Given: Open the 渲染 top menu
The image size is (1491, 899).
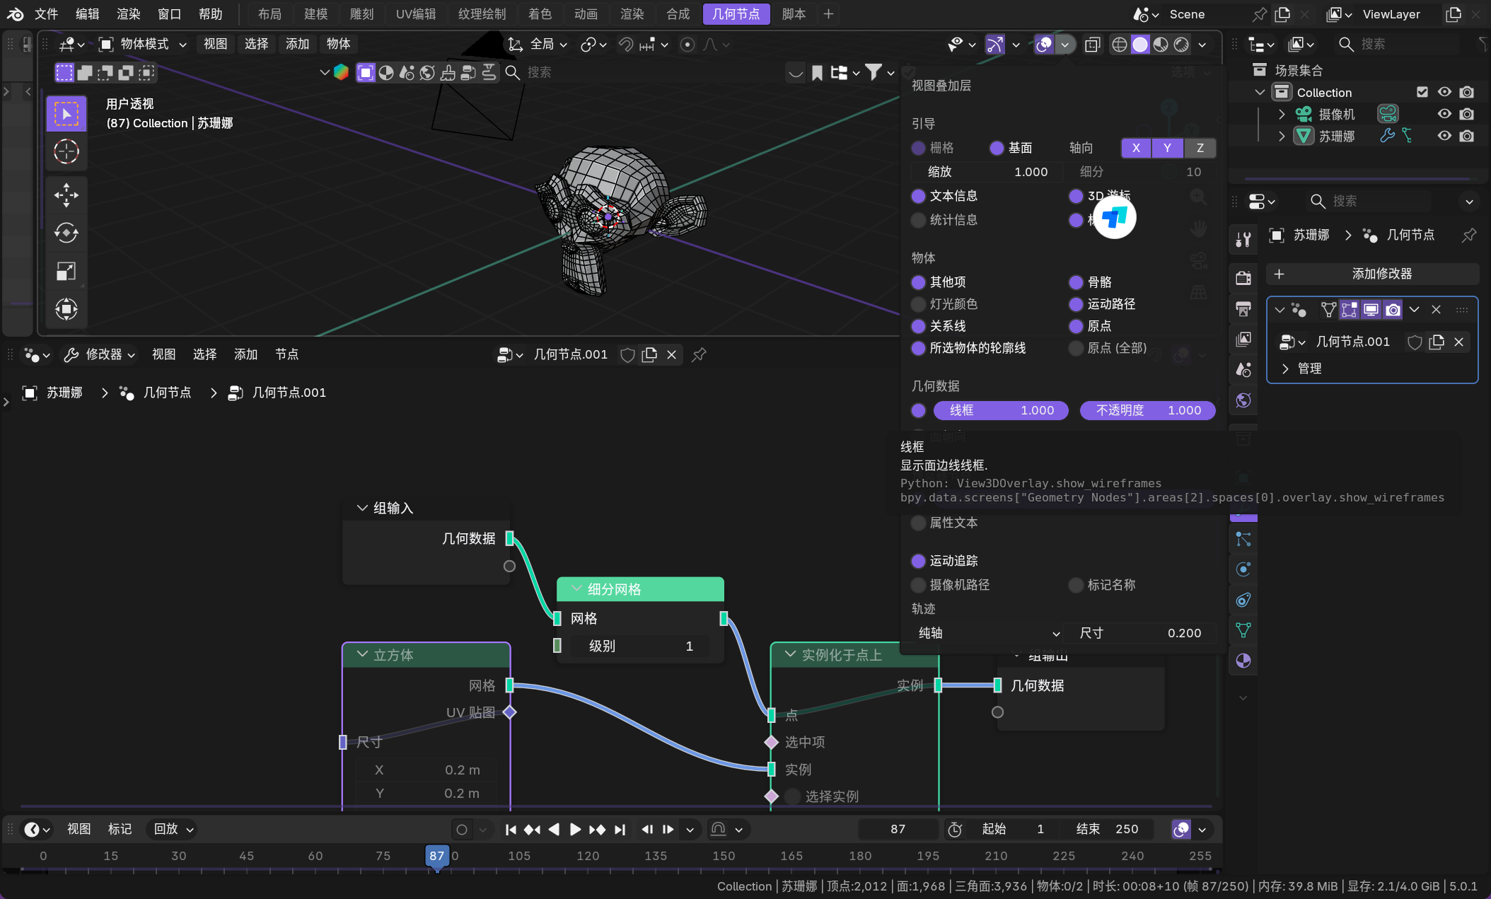Looking at the screenshot, I should click(x=128, y=14).
